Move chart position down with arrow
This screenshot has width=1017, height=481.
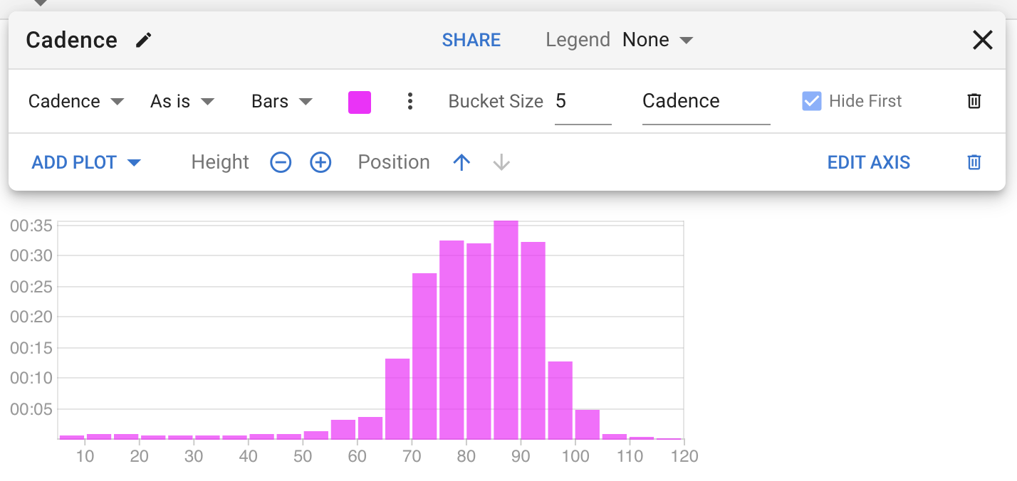(x=502, y=162)
